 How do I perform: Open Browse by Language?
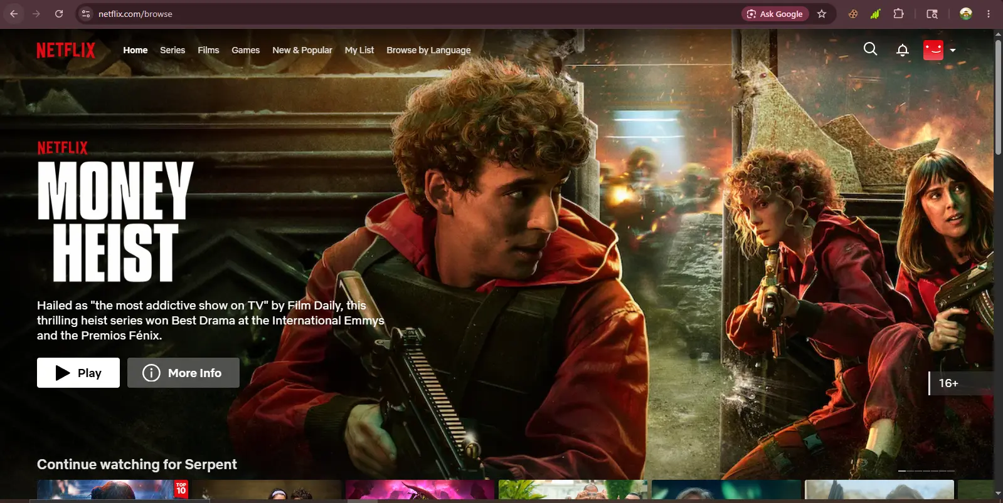pos(428,50)
